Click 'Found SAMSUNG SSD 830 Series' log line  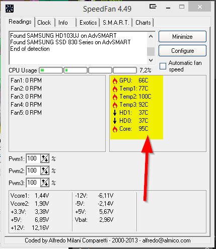70,42
